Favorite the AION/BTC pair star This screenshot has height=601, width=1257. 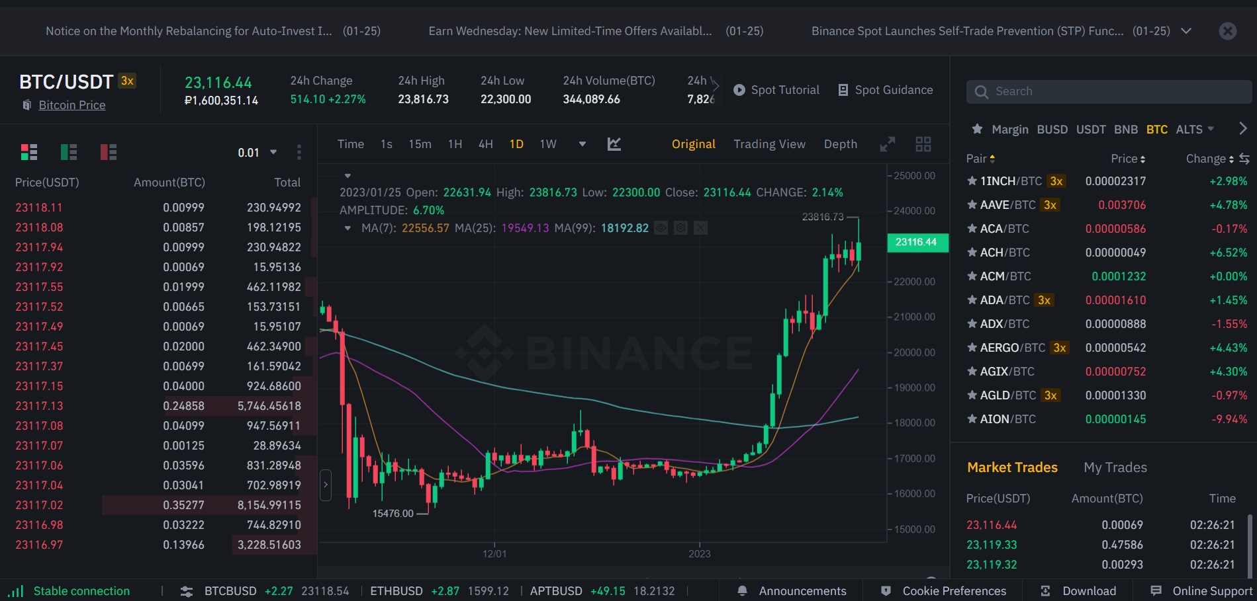(972, 419)
